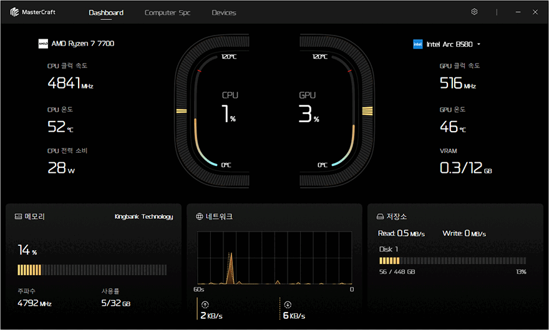Click the 52 ℃ CPU temperature value

pos(61,127)
